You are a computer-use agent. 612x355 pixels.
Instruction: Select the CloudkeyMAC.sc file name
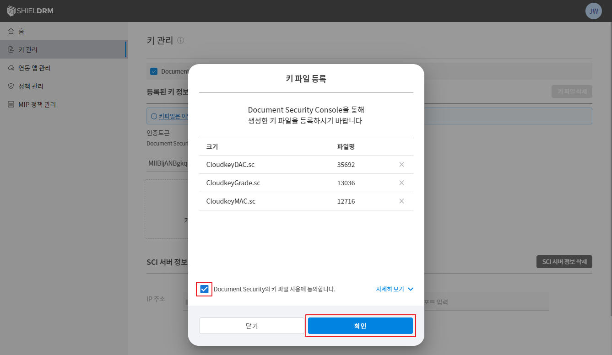point(231,201)
